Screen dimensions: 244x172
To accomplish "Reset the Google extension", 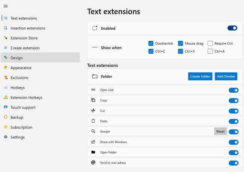I will (220, 131).
